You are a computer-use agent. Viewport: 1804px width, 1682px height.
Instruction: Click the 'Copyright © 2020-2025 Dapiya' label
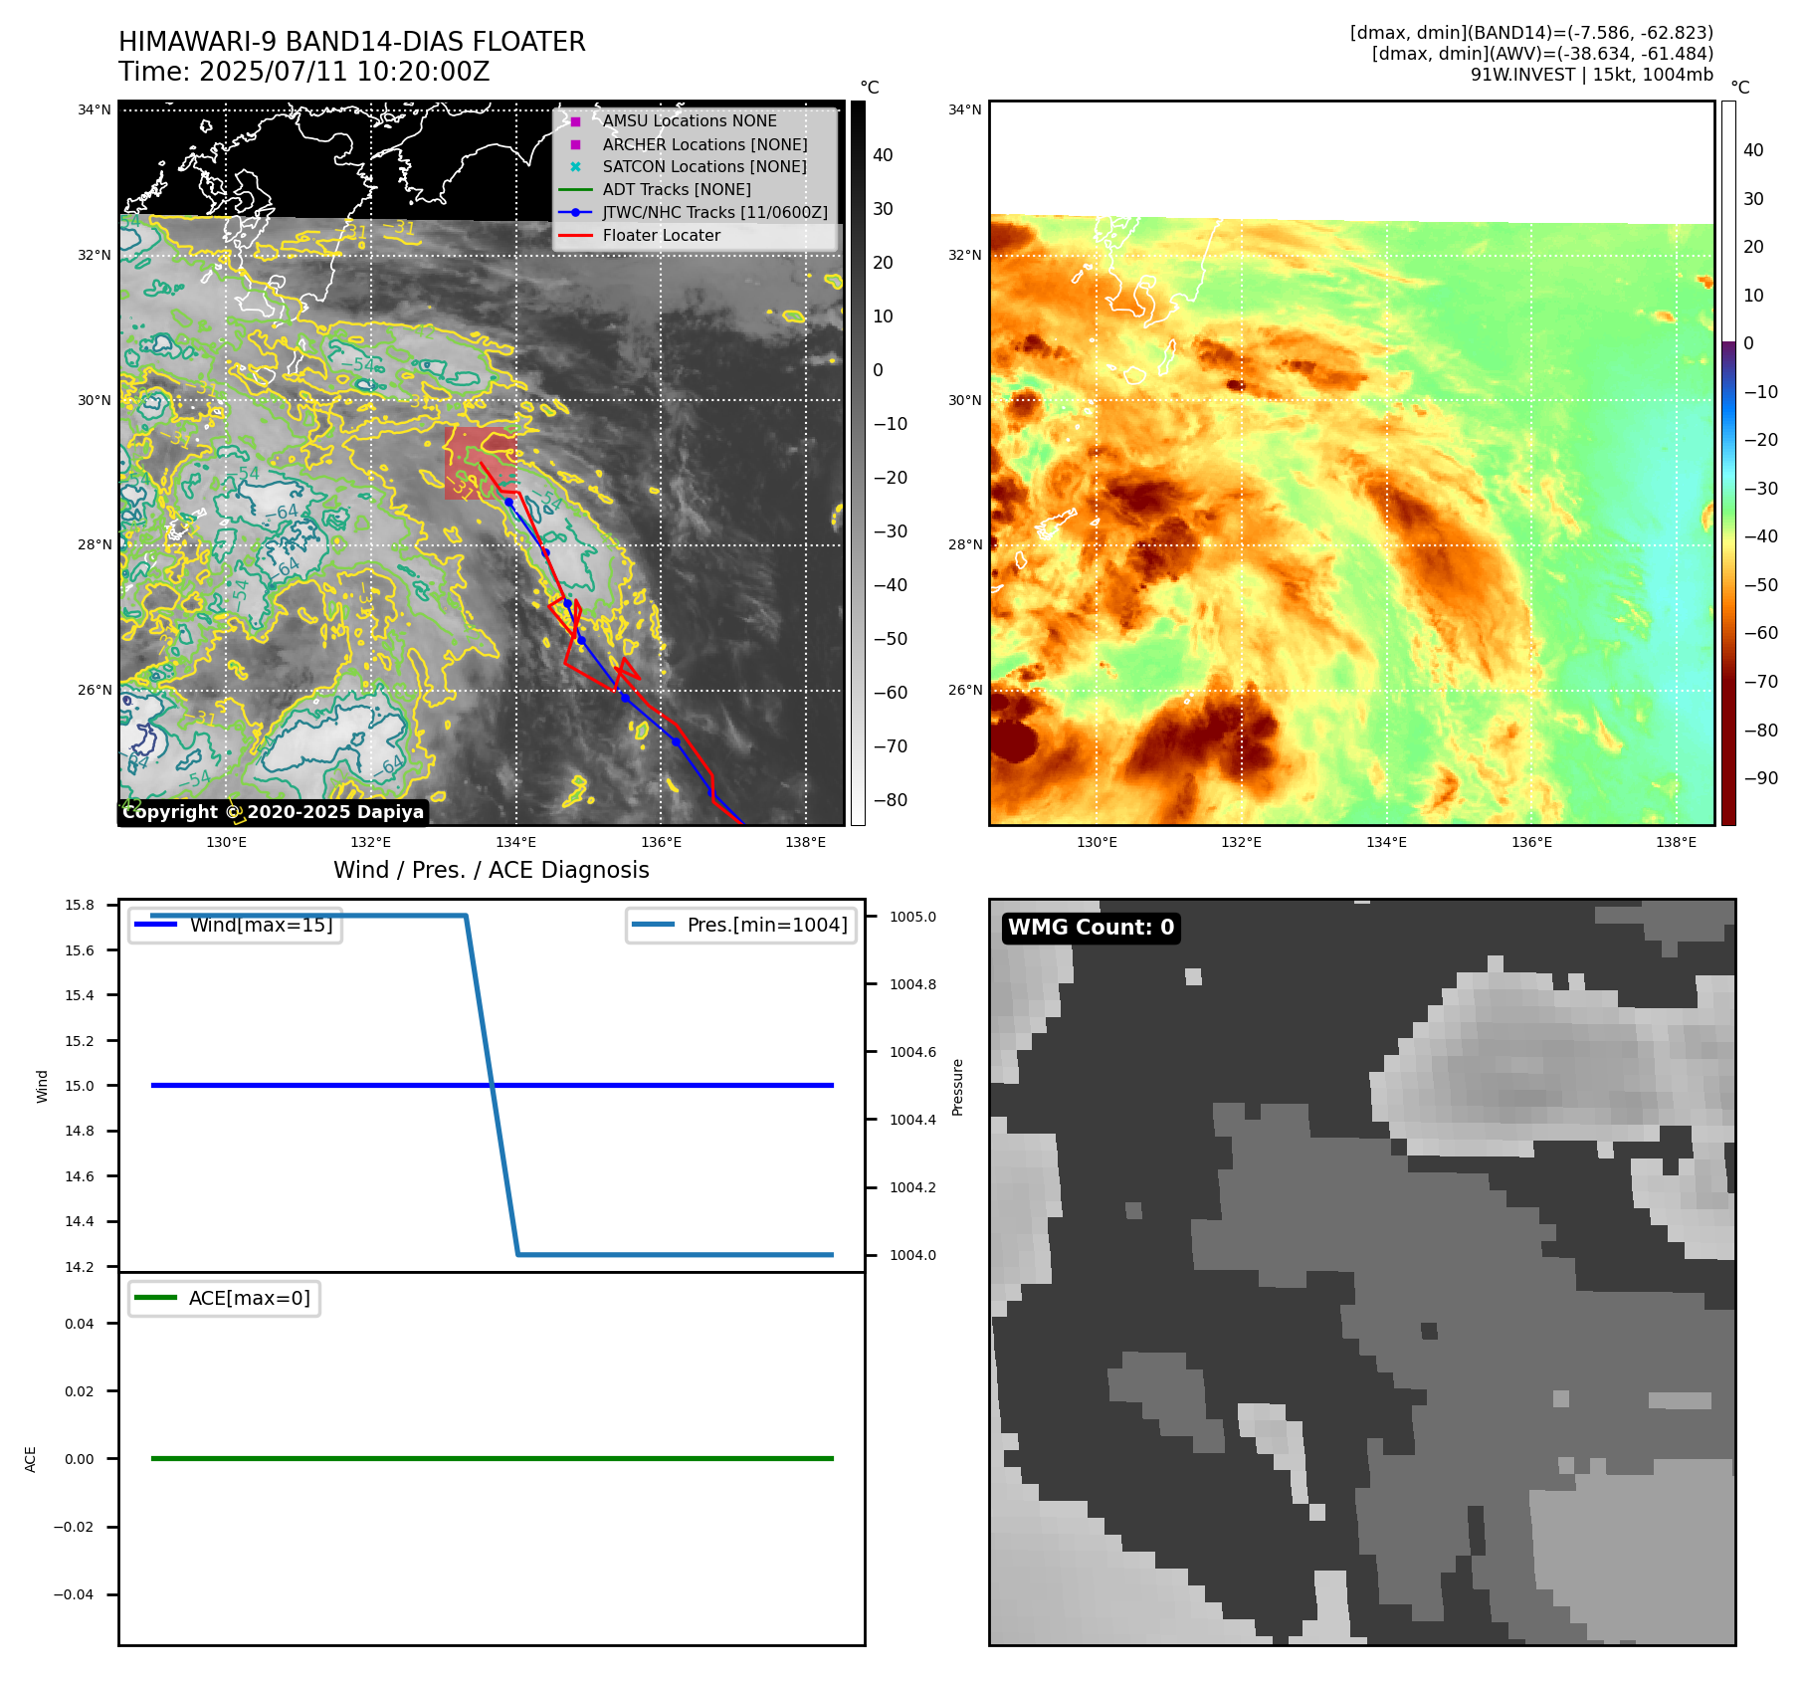tap(274, 812)
